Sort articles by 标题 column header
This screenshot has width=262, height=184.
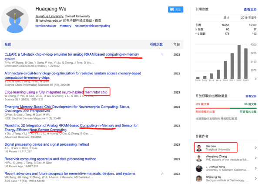click(x=8, y=44)
